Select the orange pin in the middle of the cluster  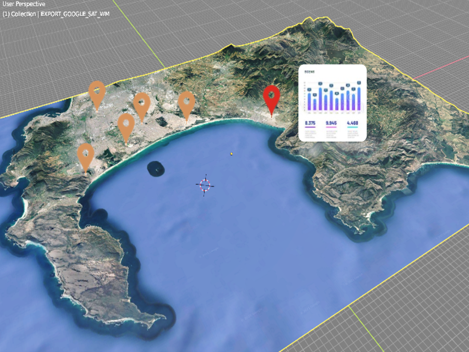(x=126, y=125)
